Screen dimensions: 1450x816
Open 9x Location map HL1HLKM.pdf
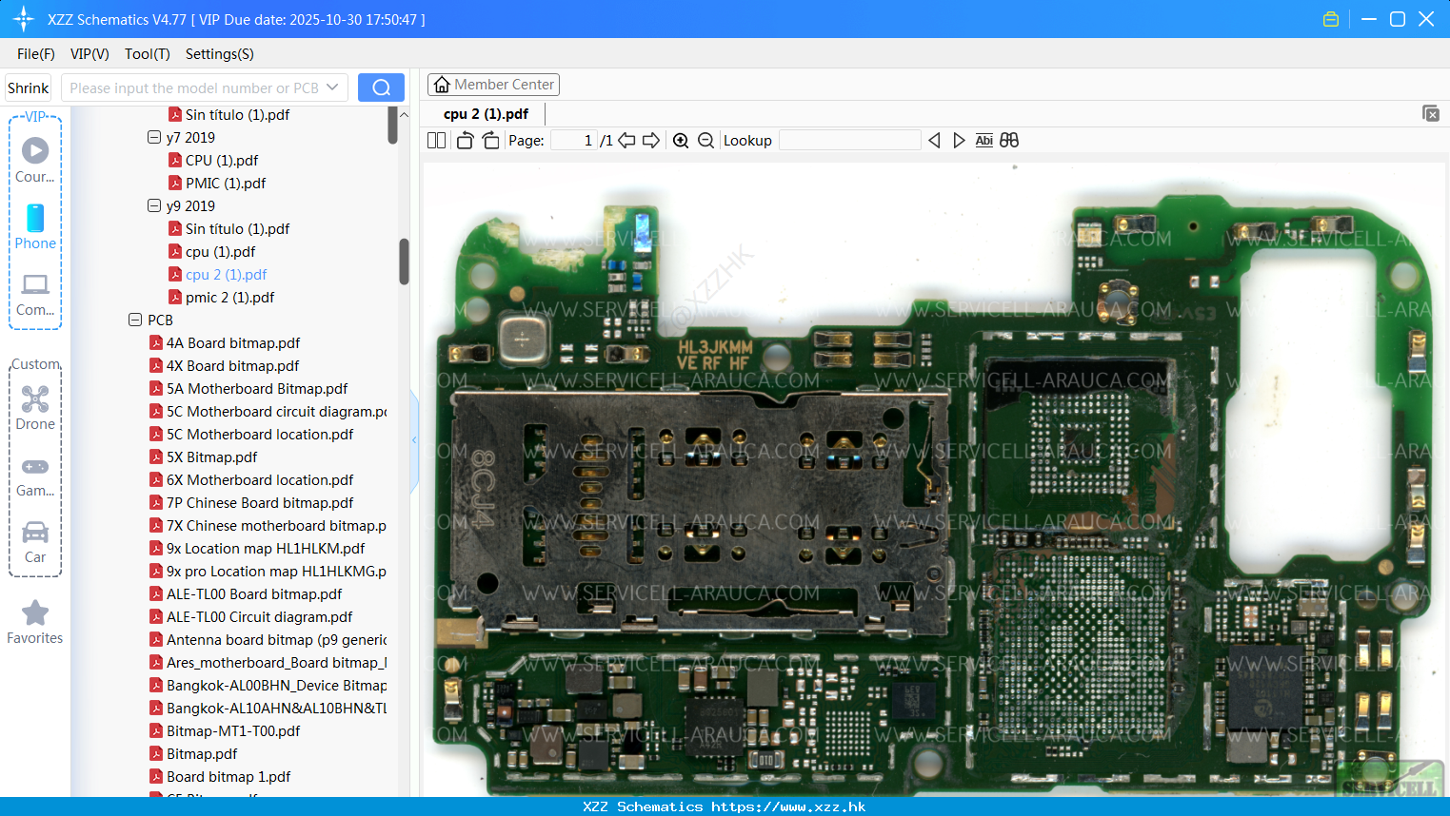coord(257,548)
